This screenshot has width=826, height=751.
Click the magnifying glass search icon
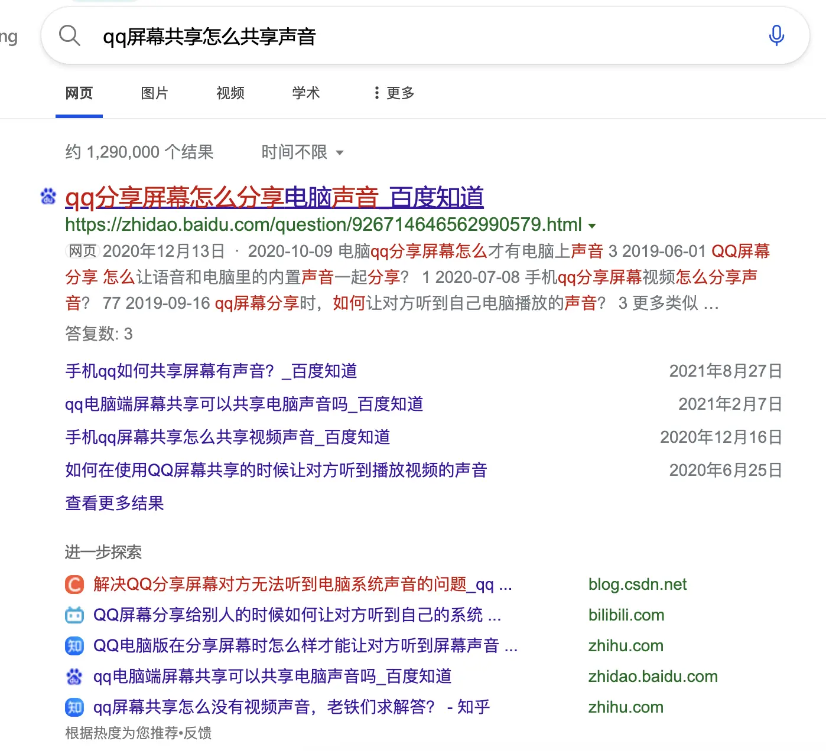69,36
